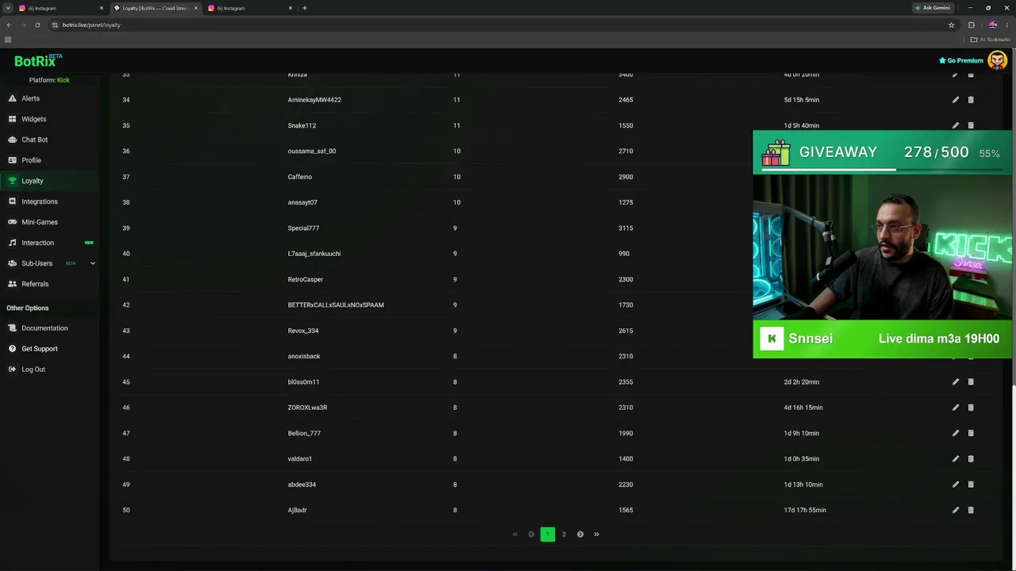Viewport: 1016px width, 571px height.
Task: Open the Chrome three-dot menu
Action: pos(1006,25)
